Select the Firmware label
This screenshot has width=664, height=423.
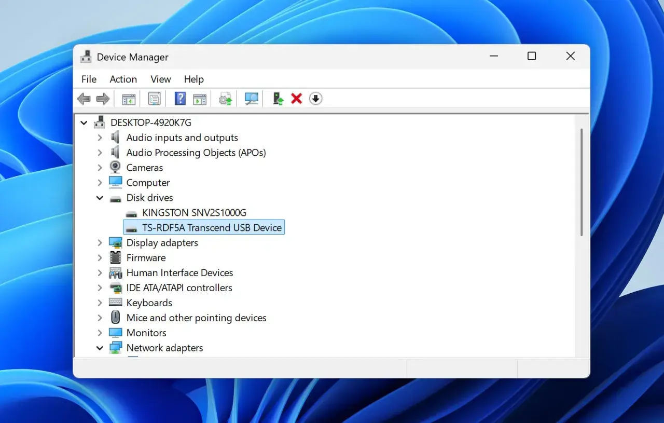(146, 257)
